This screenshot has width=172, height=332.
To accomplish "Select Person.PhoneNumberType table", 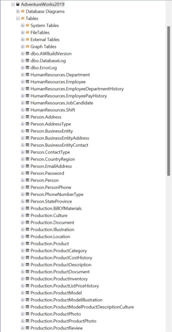I will (57, 194).
